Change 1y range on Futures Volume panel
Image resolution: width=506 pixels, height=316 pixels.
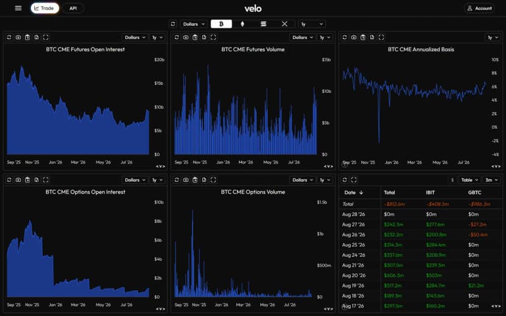[325, 37]
